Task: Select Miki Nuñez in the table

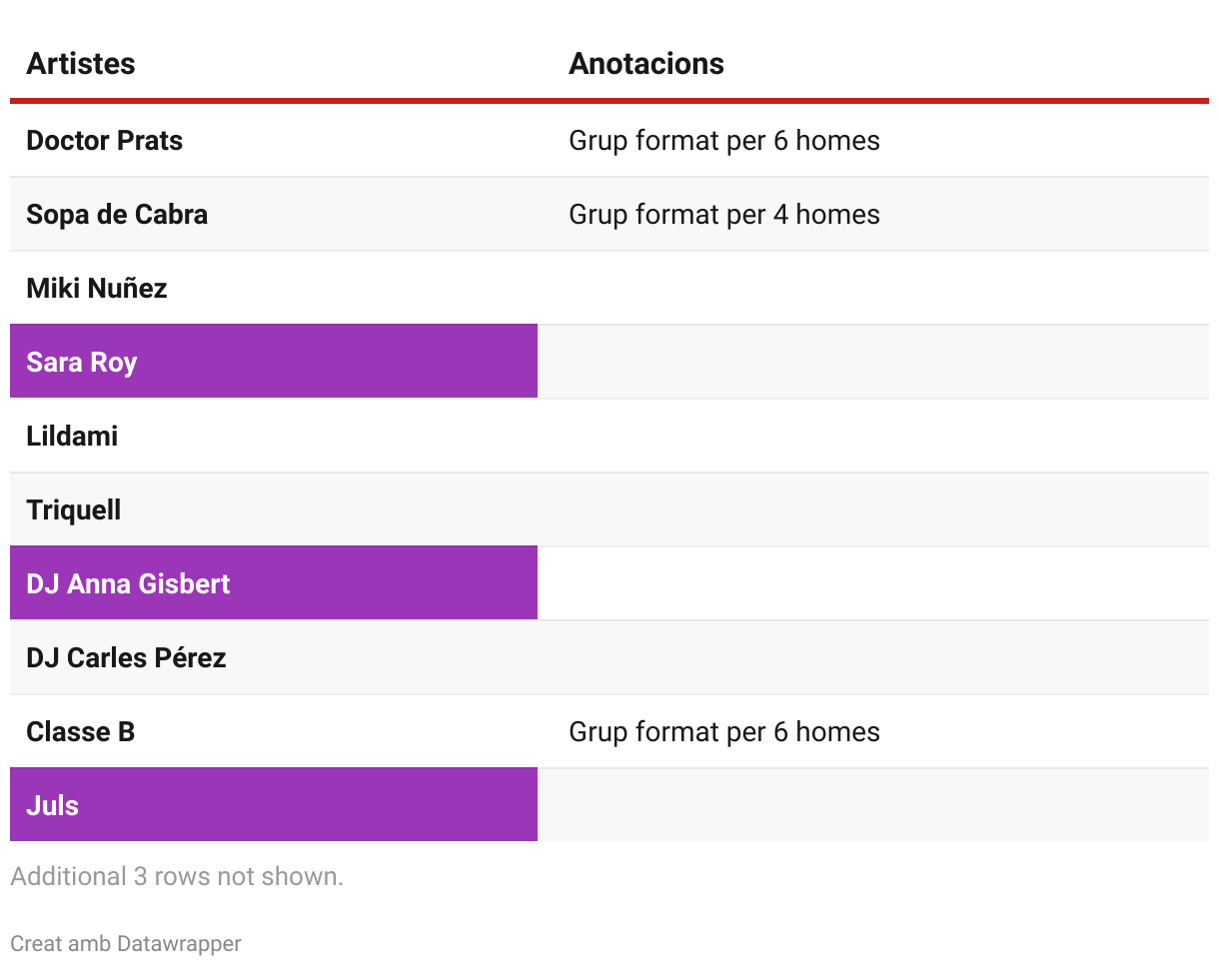Action: [97, 289]
